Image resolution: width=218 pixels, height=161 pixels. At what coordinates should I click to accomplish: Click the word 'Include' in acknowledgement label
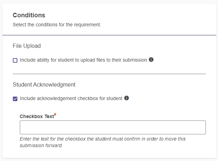[x=28, y=98]
